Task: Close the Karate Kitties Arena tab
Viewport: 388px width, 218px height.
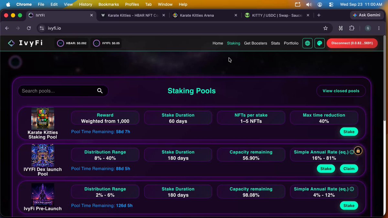Action: point(236,15)
